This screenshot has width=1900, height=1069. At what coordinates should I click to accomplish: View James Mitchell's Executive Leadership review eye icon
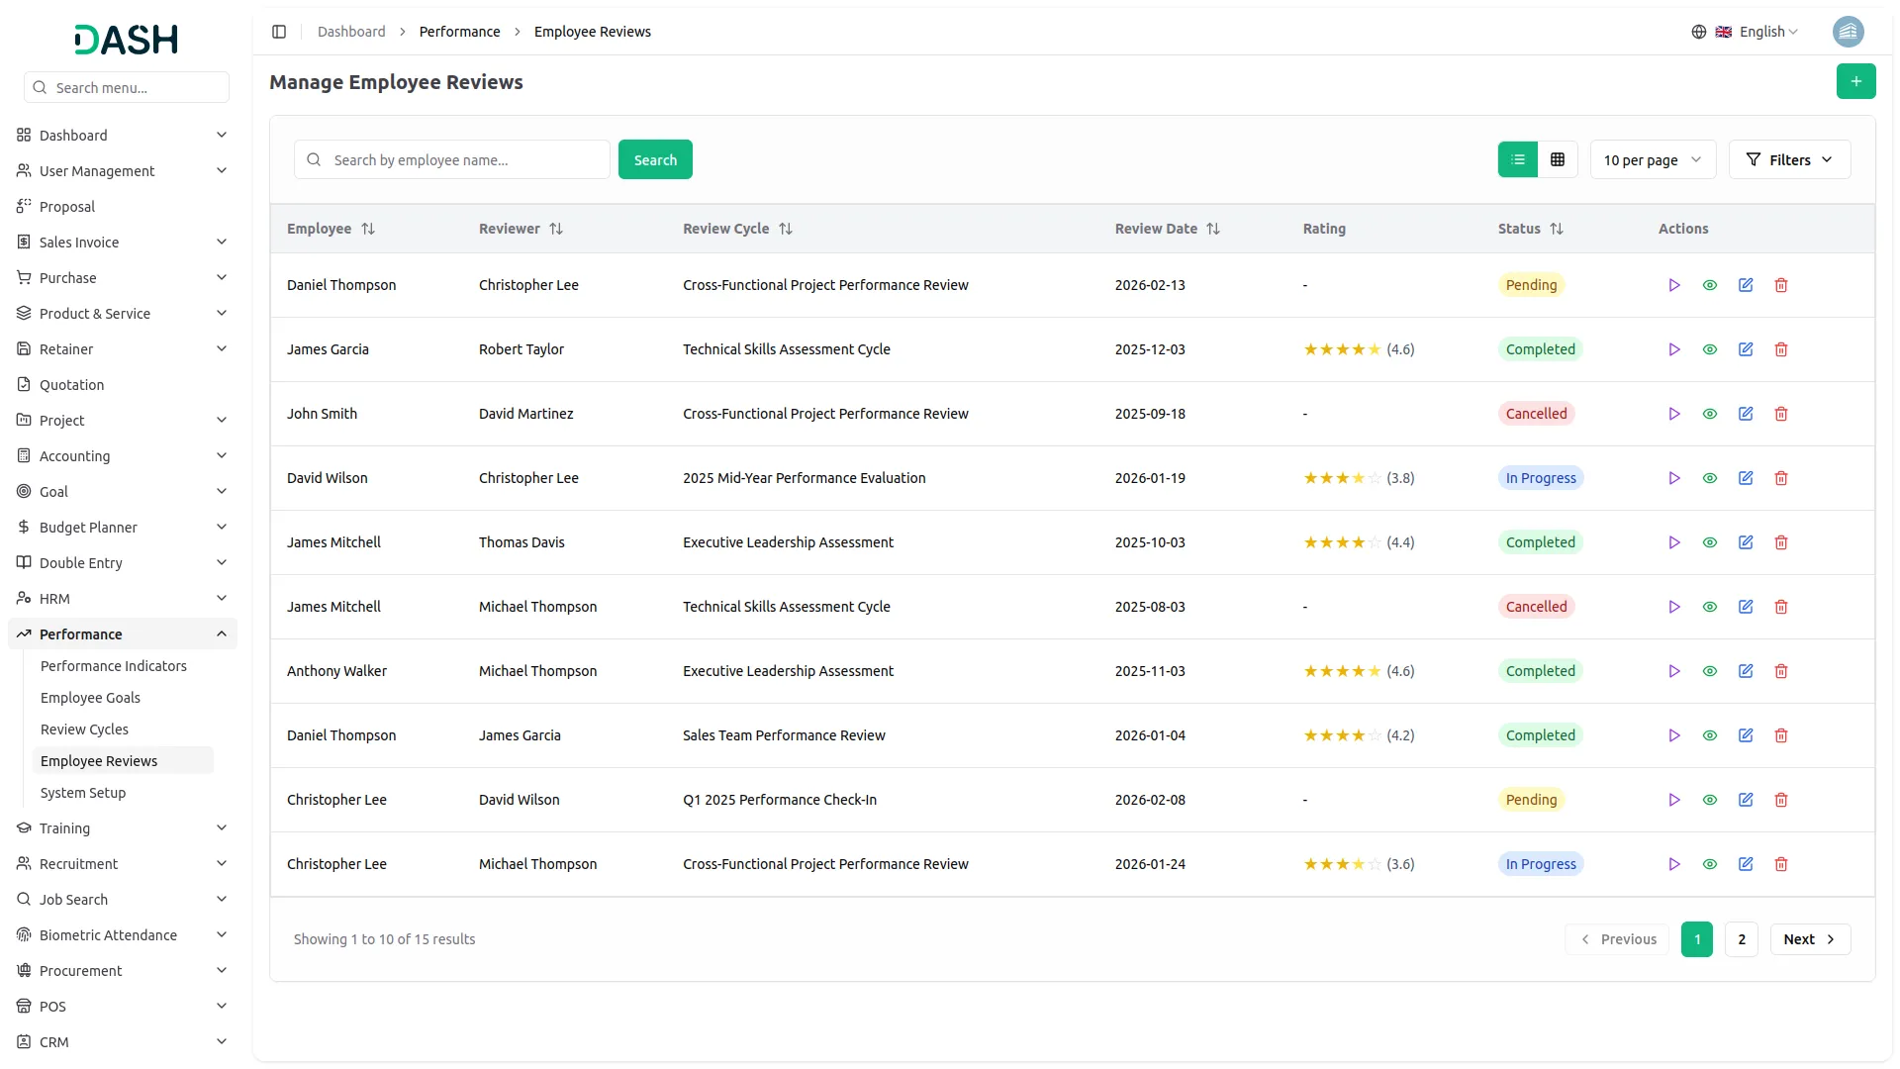[x=1709, y=542]
